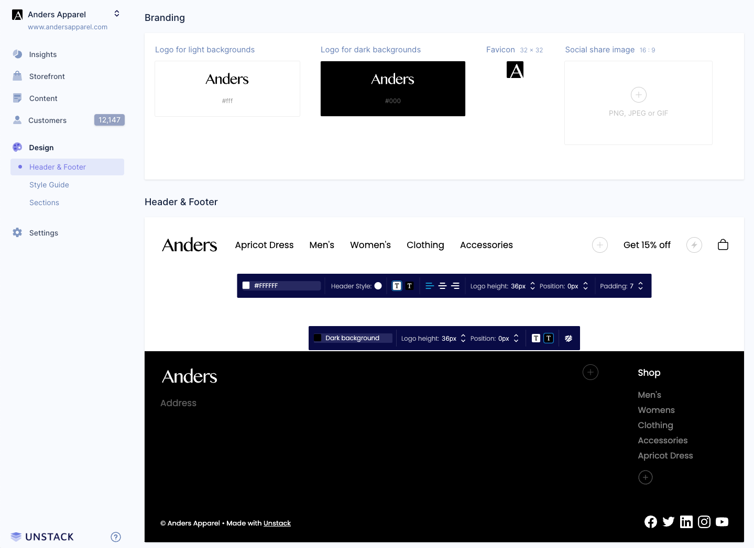
Task: Select right alignment in header toolbar
Action: point(455,286)
